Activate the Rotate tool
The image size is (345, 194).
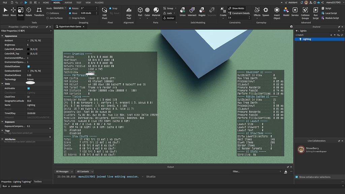click(x=29, y=10)
